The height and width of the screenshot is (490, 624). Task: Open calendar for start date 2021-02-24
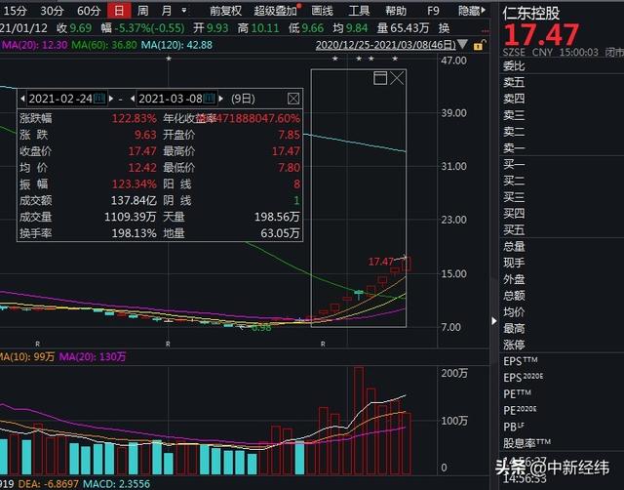tap(99, 98)
